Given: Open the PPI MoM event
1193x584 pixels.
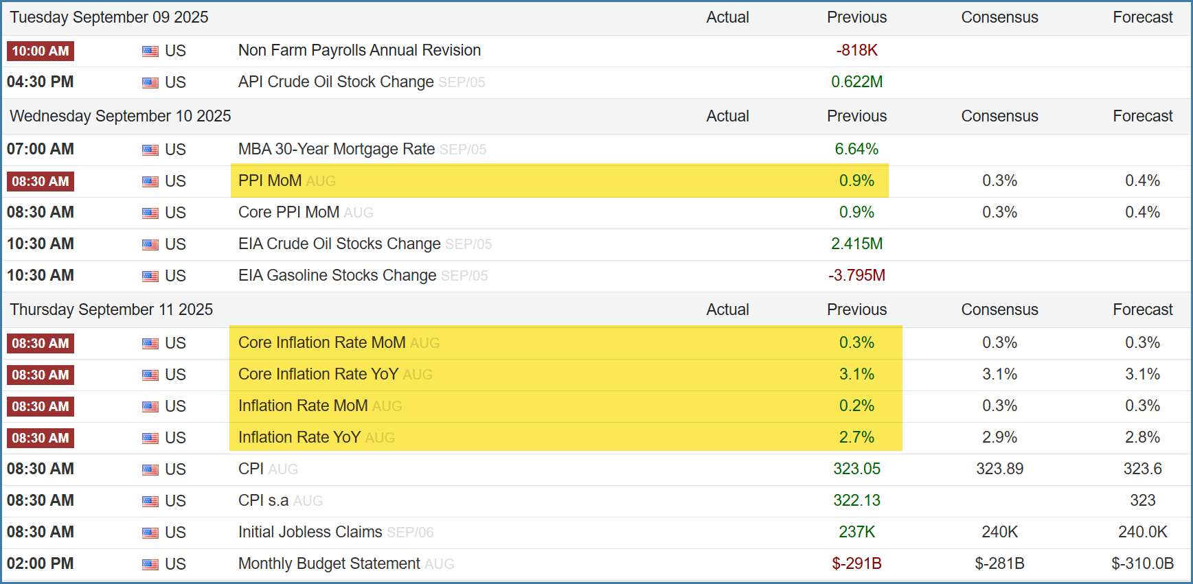Looking at the screenshot, I should coord(270,180).
